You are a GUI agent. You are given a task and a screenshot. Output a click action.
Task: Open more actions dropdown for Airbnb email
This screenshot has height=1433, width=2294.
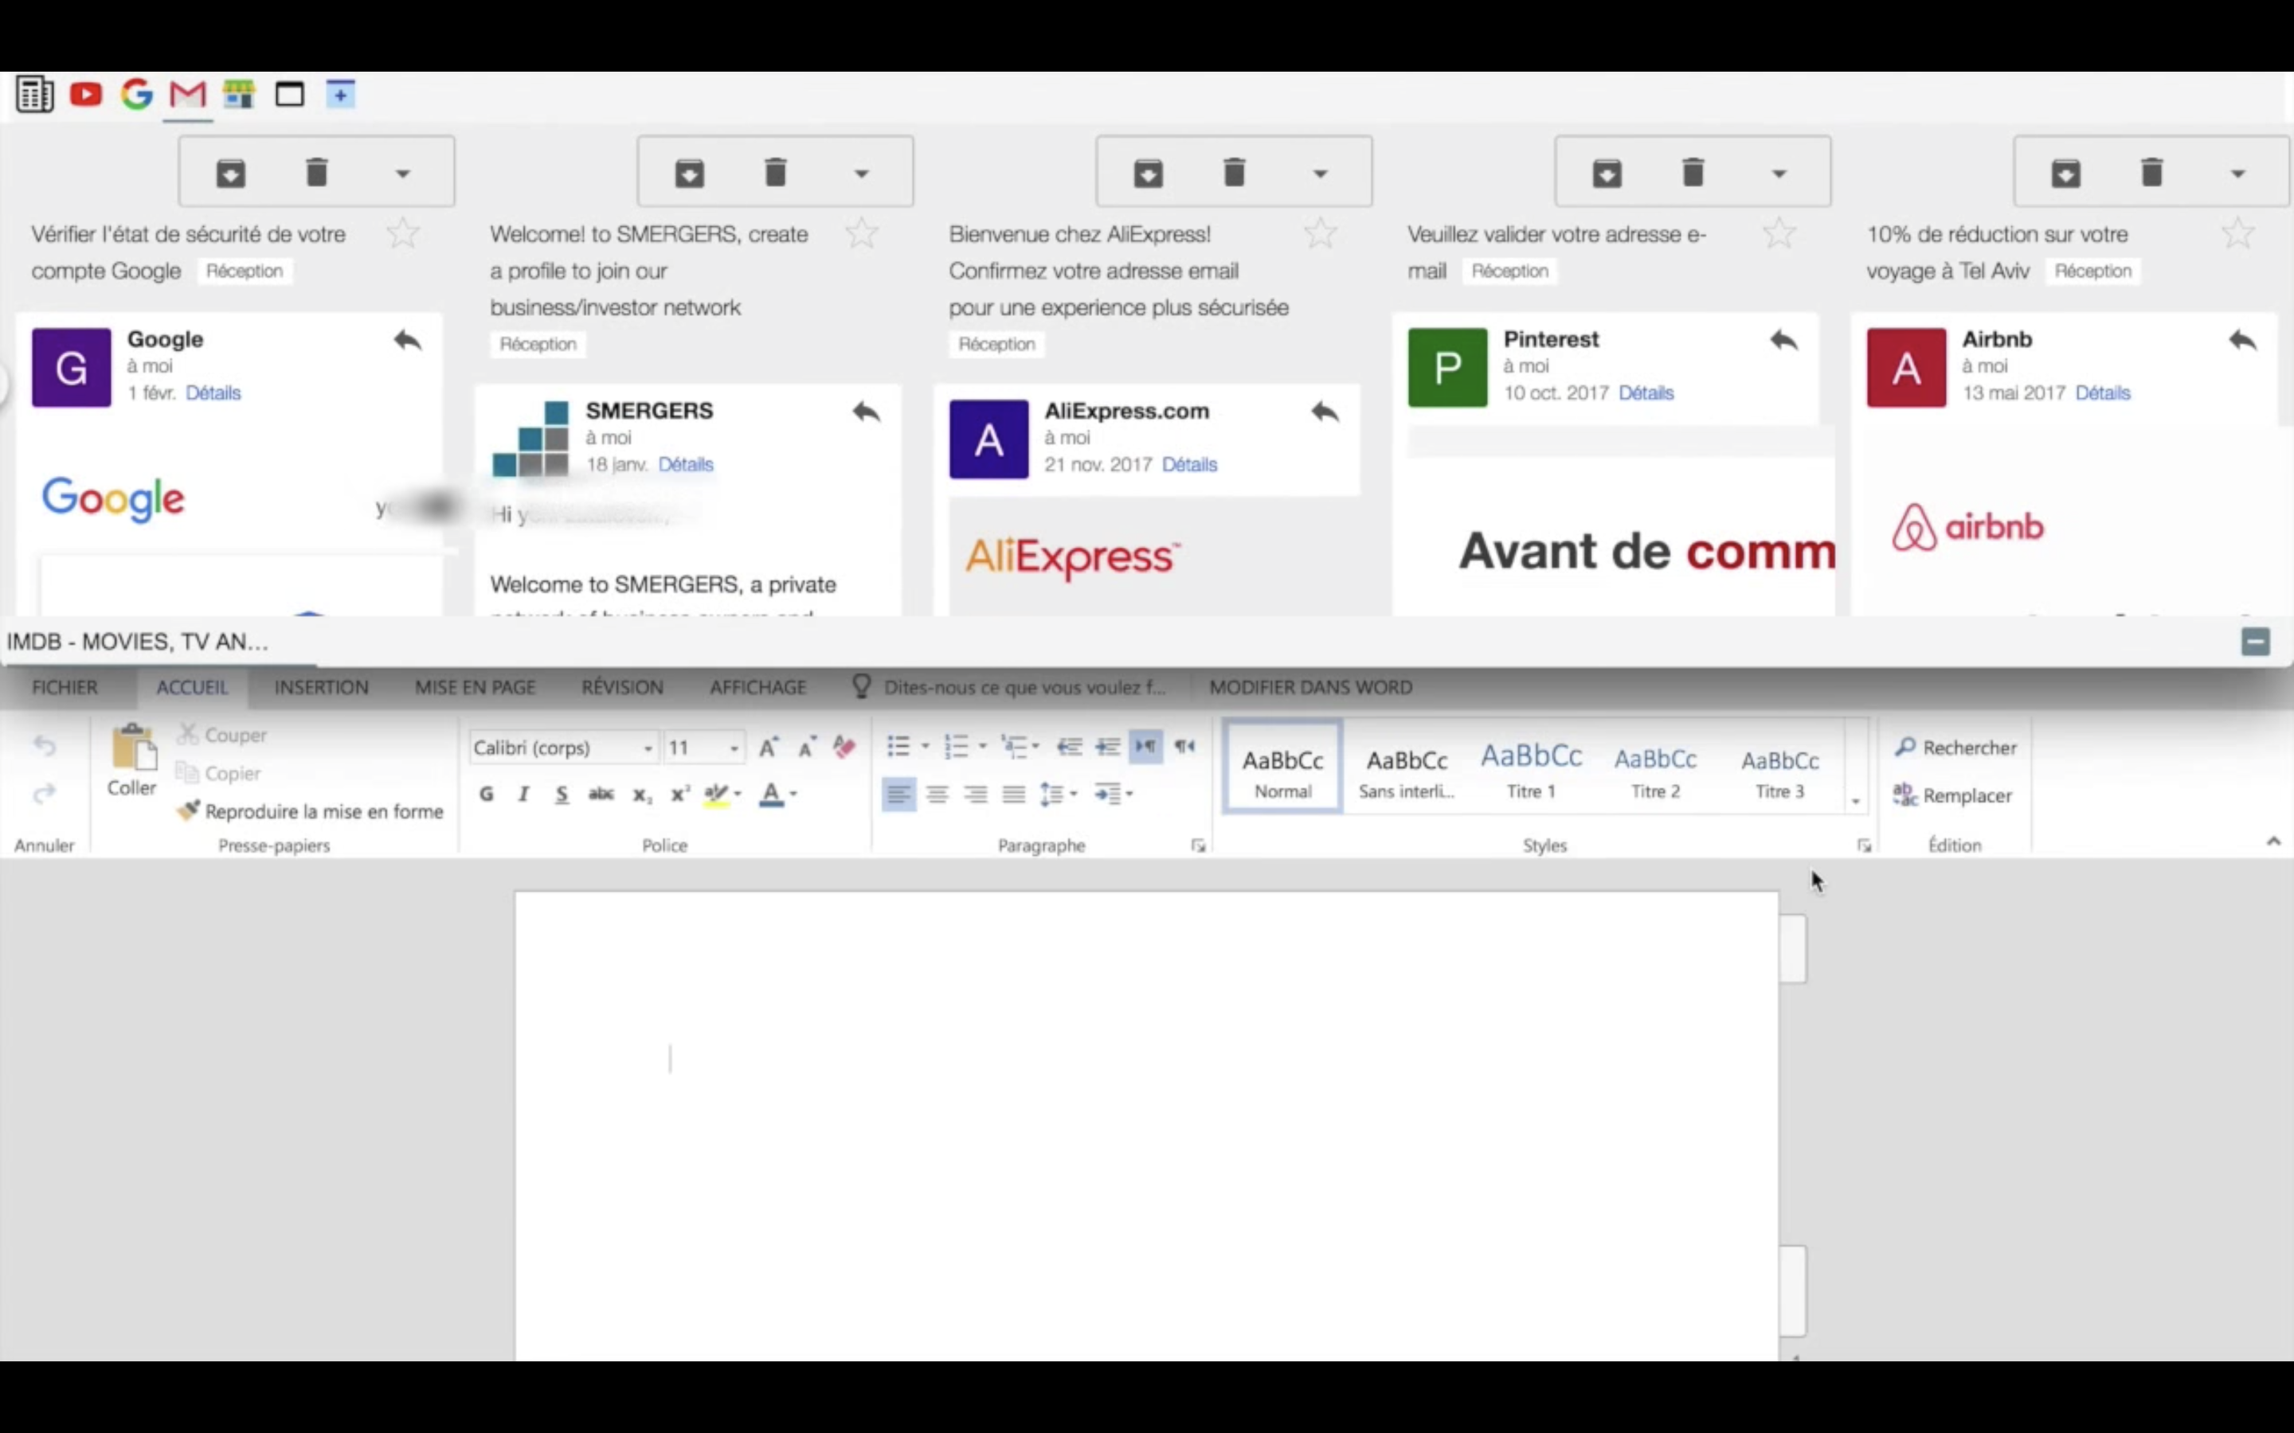coord(2237,174)
